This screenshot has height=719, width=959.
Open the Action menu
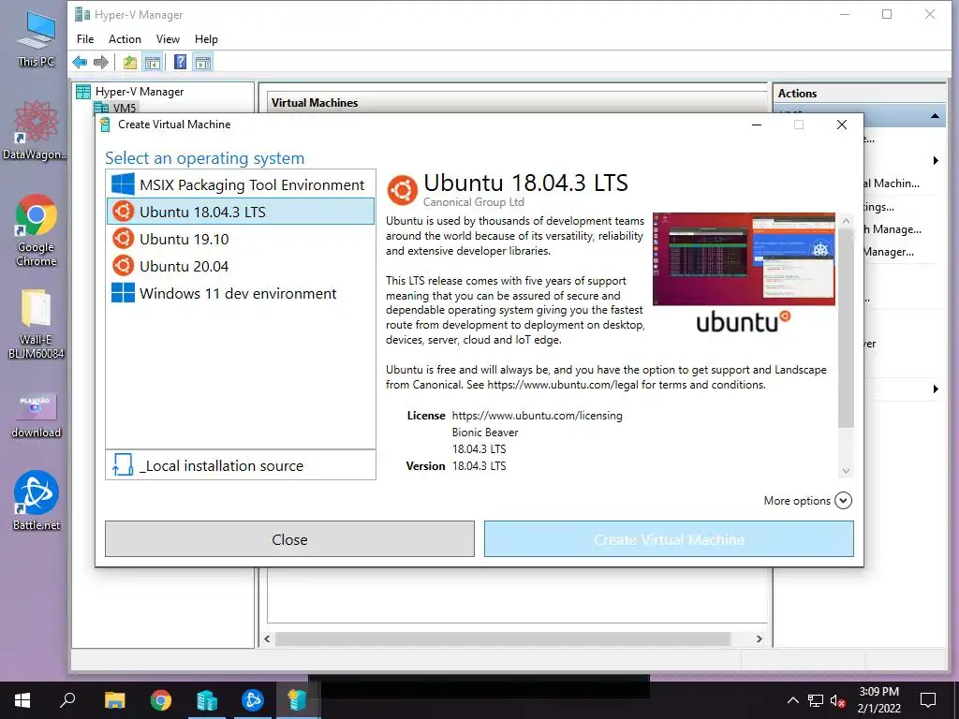125,39
